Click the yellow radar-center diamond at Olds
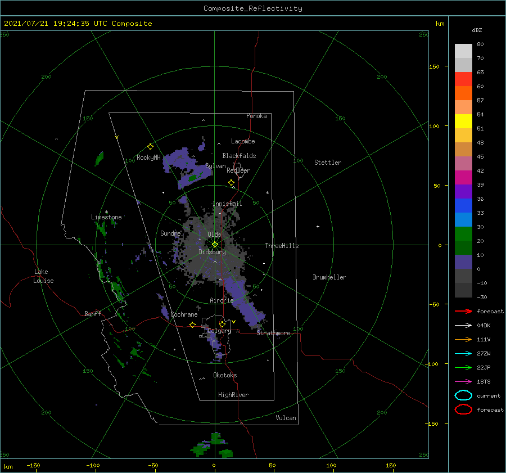 pyautogui.click(x=215, y=245)
